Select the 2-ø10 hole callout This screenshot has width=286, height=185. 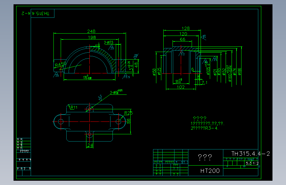point(116,92)
